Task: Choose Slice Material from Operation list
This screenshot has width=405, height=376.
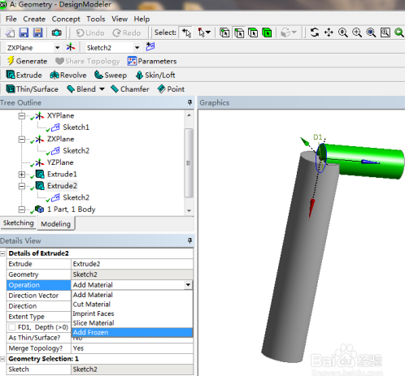Action: 132,323
